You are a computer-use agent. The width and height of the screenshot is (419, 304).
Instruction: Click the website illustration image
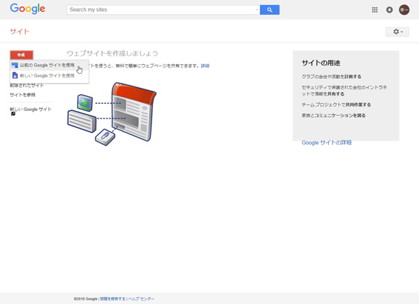click(x=112, y=114)
